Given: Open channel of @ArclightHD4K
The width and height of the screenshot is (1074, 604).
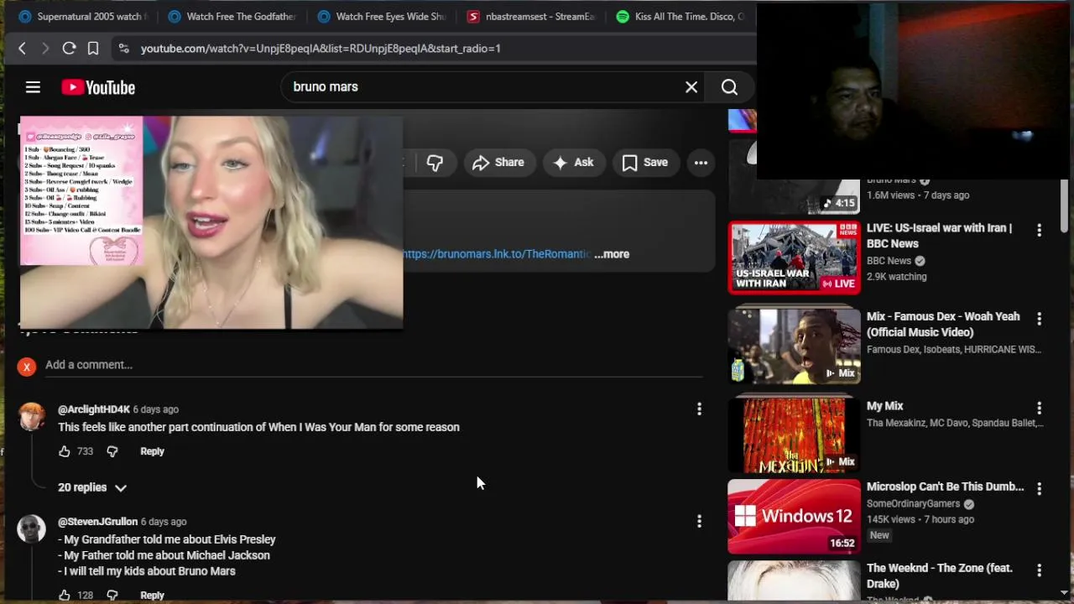Looking at the screenshot, I should (94, 409).
